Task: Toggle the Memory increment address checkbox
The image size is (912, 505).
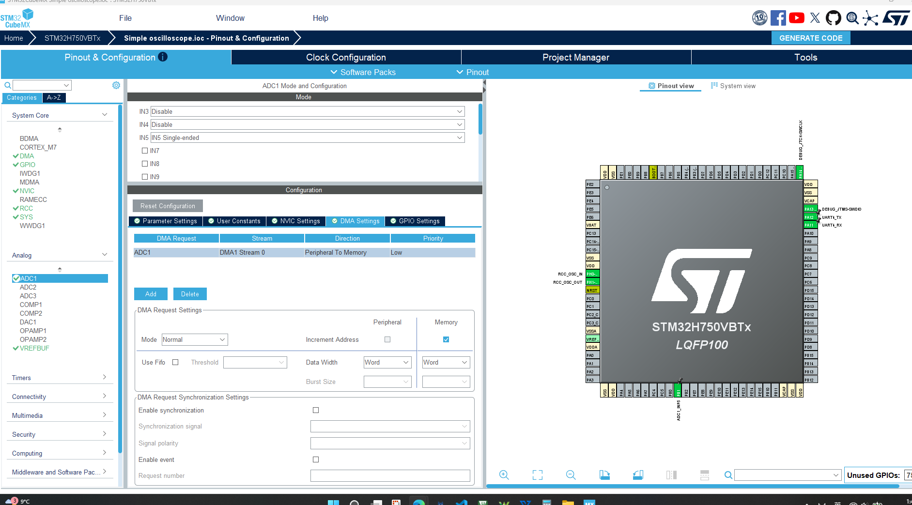Action: tap(446, 339)
